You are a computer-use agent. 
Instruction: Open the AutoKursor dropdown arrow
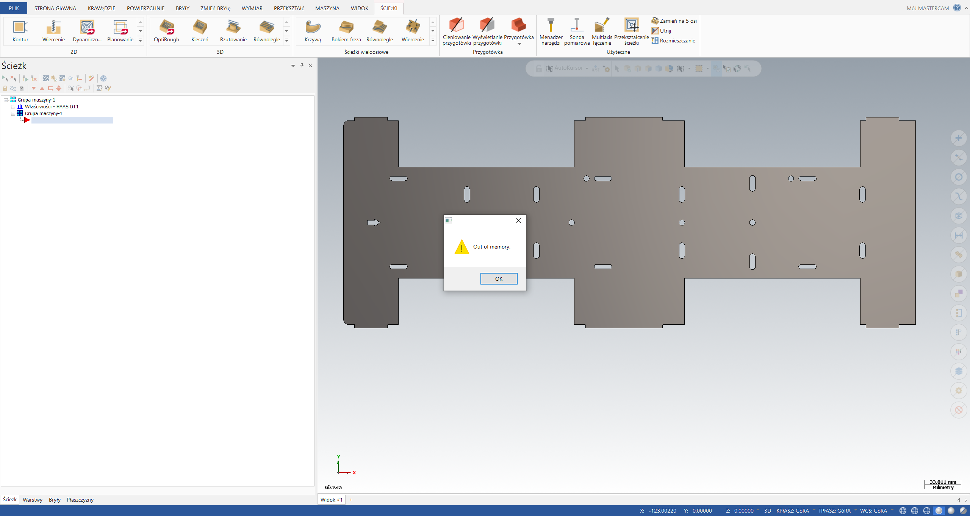587,69
